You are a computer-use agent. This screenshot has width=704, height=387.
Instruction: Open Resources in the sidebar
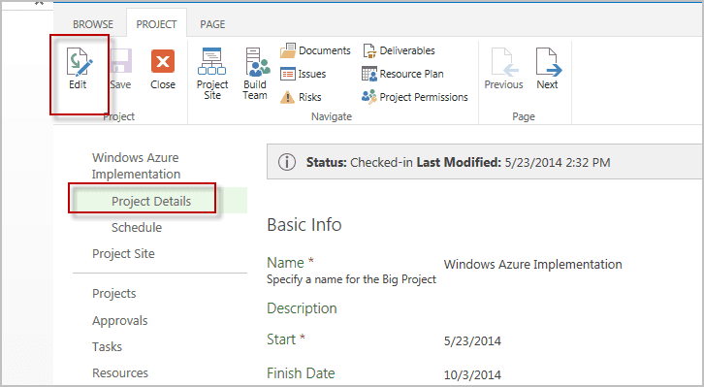pyautogui.click(x=120, y=372)
